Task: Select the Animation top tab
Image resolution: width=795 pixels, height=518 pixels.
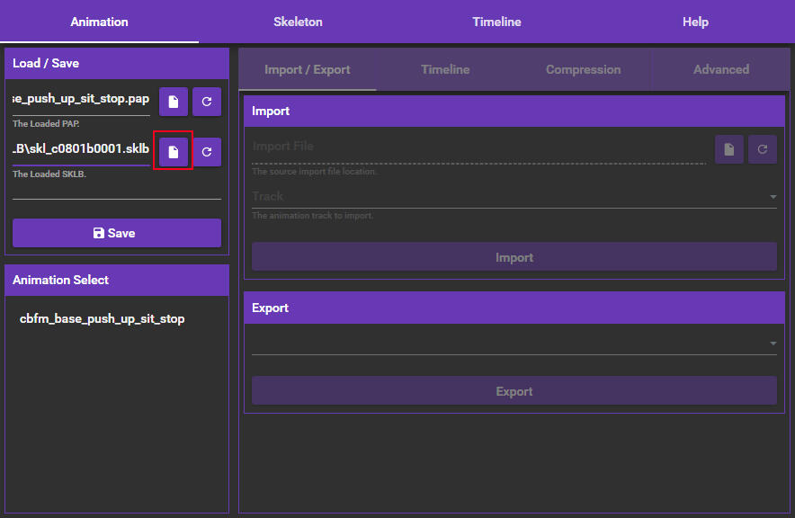Action: (x=99, y=22)
